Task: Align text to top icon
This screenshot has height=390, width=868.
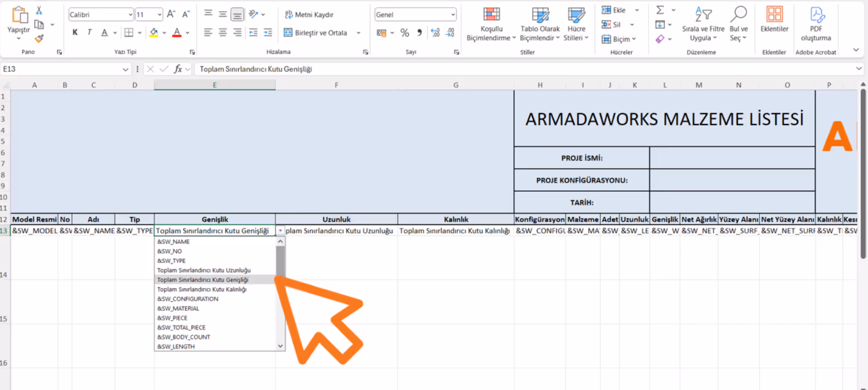Action: (x=208, y=14)
